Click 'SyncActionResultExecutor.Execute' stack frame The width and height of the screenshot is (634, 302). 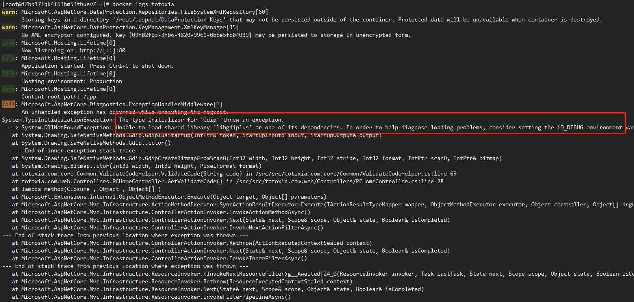pyautogui.click(x=323, y=204)
